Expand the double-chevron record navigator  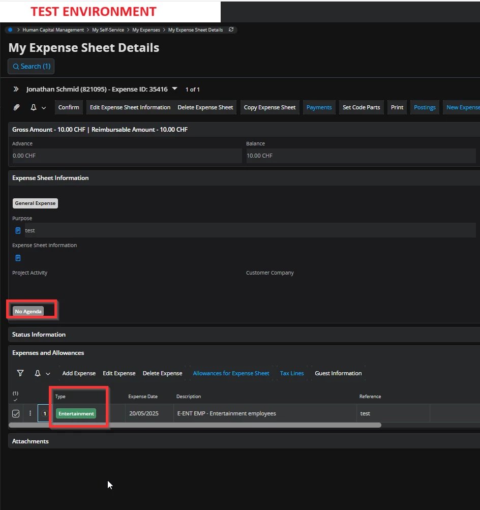point(16,89)
